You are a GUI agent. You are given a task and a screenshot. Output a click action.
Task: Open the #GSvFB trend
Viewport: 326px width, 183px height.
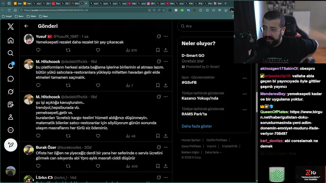pos(189,82)
